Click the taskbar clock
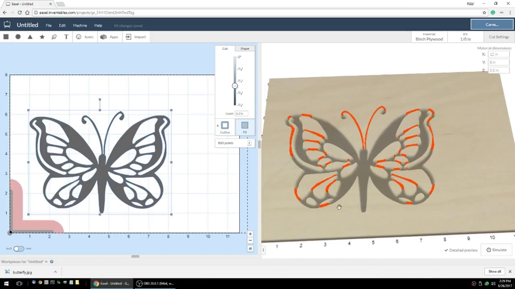 tap(505, 283)
